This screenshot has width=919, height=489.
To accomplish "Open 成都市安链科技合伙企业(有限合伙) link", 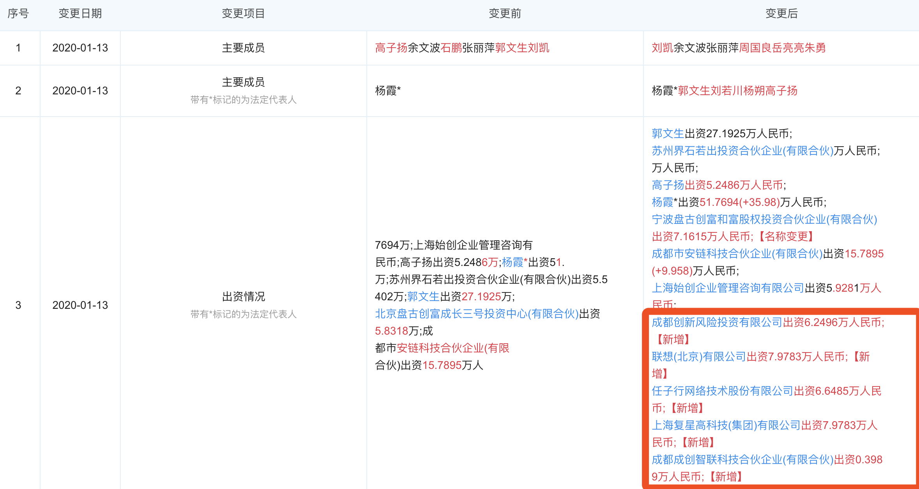I will [737, 254].
